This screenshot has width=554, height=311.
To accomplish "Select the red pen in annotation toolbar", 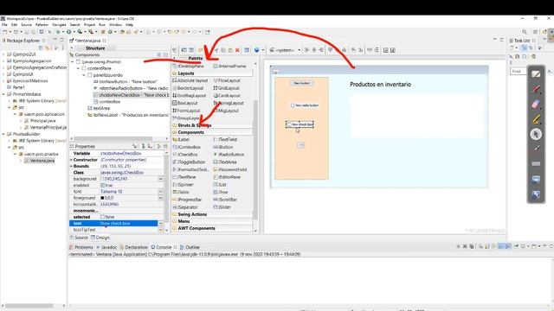I will pos(536,89).
